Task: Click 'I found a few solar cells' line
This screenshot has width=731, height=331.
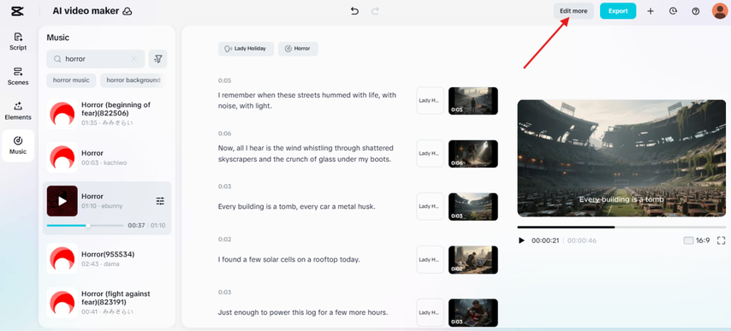Action: click(x=289, y=260)
